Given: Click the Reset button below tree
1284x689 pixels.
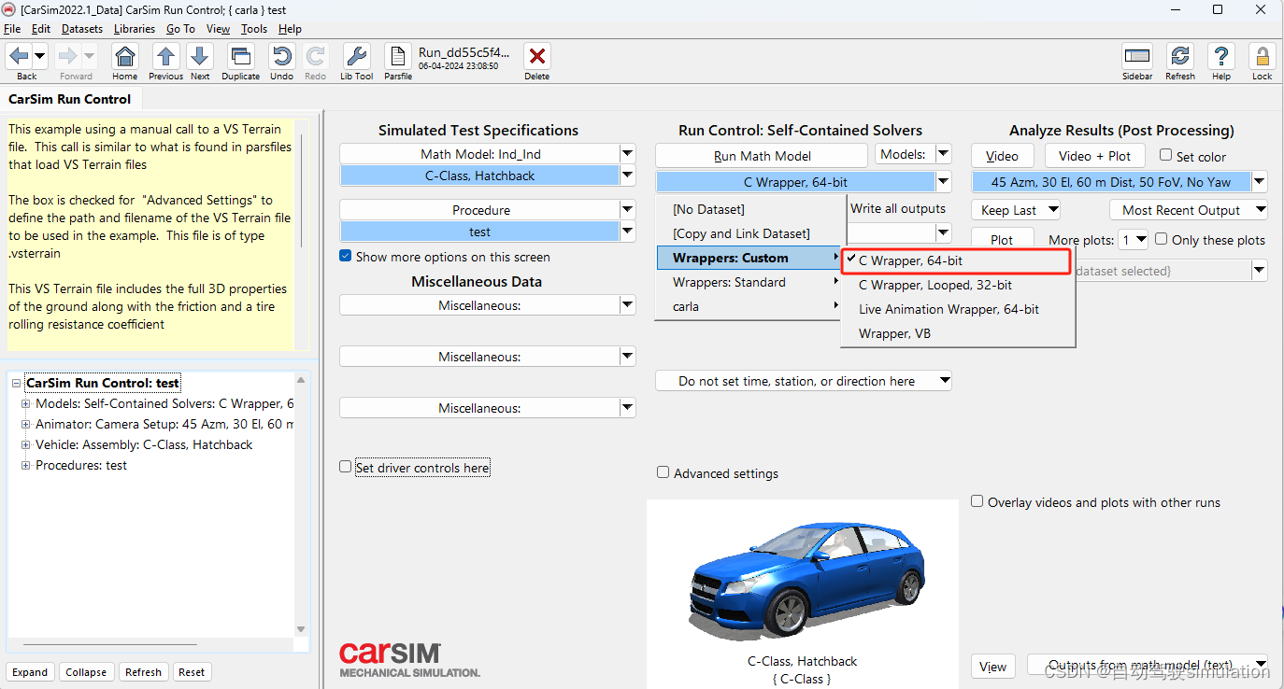Looking at the screenshot, I should pyautogui.click(x=192, y=672).
